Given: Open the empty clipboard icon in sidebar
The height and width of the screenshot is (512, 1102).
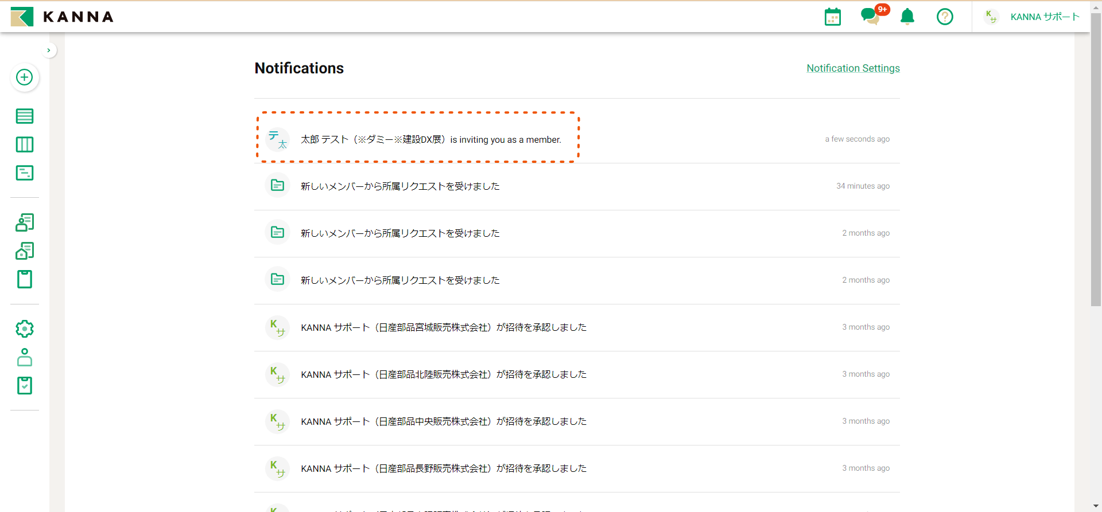Looking at the screenshot, I should pyautogui.click(x=24, y=279).
